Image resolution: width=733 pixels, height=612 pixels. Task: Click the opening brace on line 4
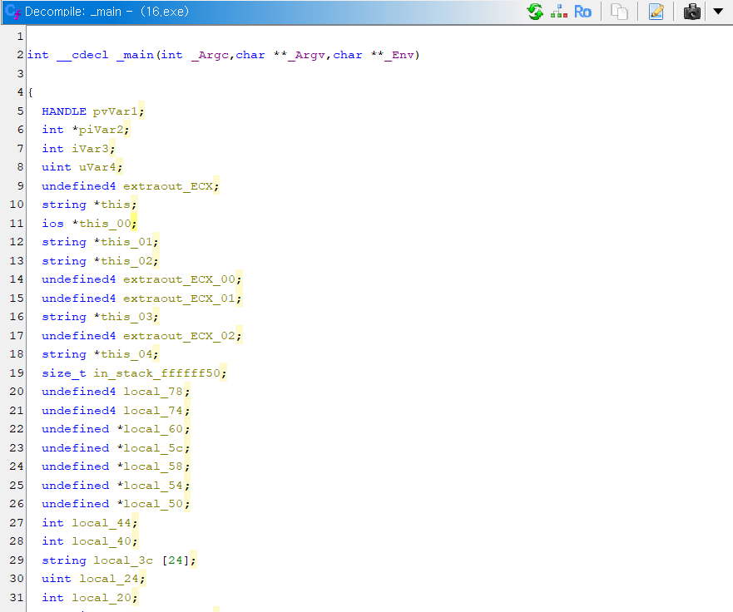(x=31, y=92)
